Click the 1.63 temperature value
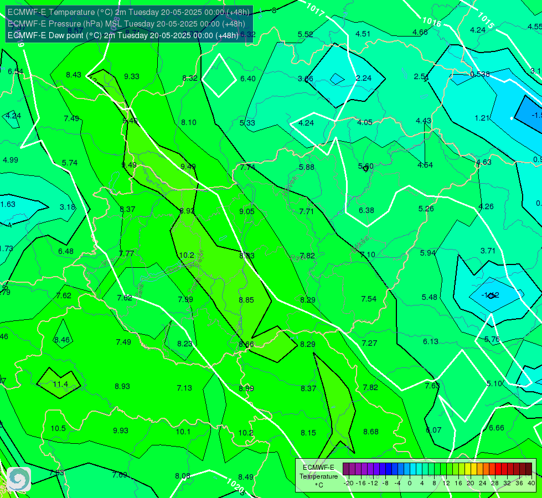Image resolution: width=542 pixels, height=498 pixels. [x=8, y=204]
